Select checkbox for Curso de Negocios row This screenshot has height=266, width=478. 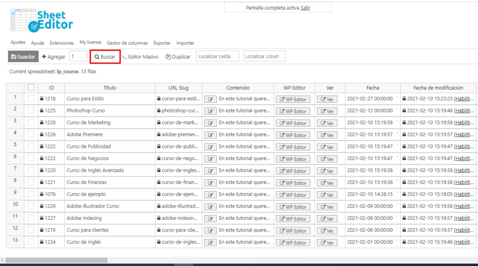(x=31, y=159)
